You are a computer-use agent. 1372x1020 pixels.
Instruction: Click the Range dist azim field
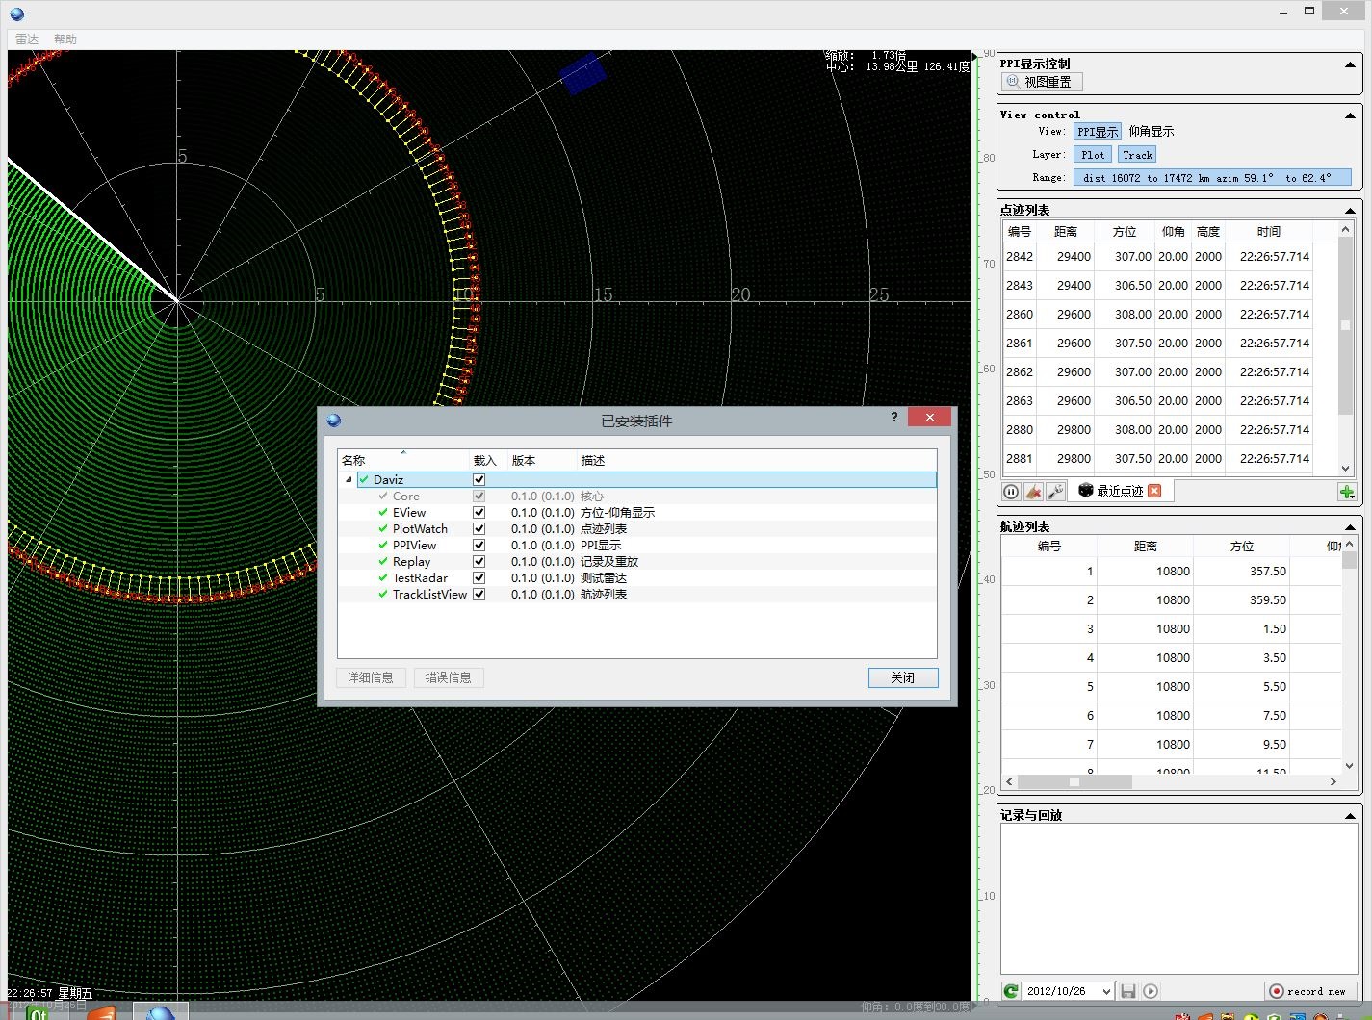pos(1212,178)
